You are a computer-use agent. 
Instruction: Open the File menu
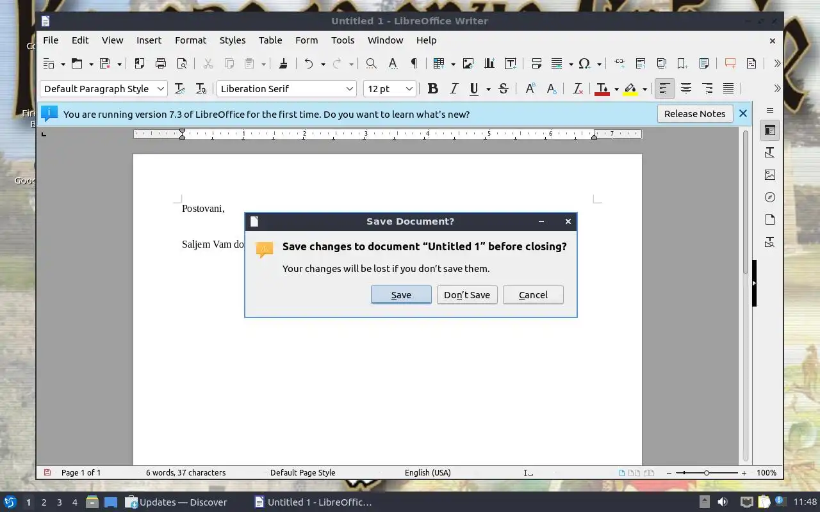coord(51,40)
